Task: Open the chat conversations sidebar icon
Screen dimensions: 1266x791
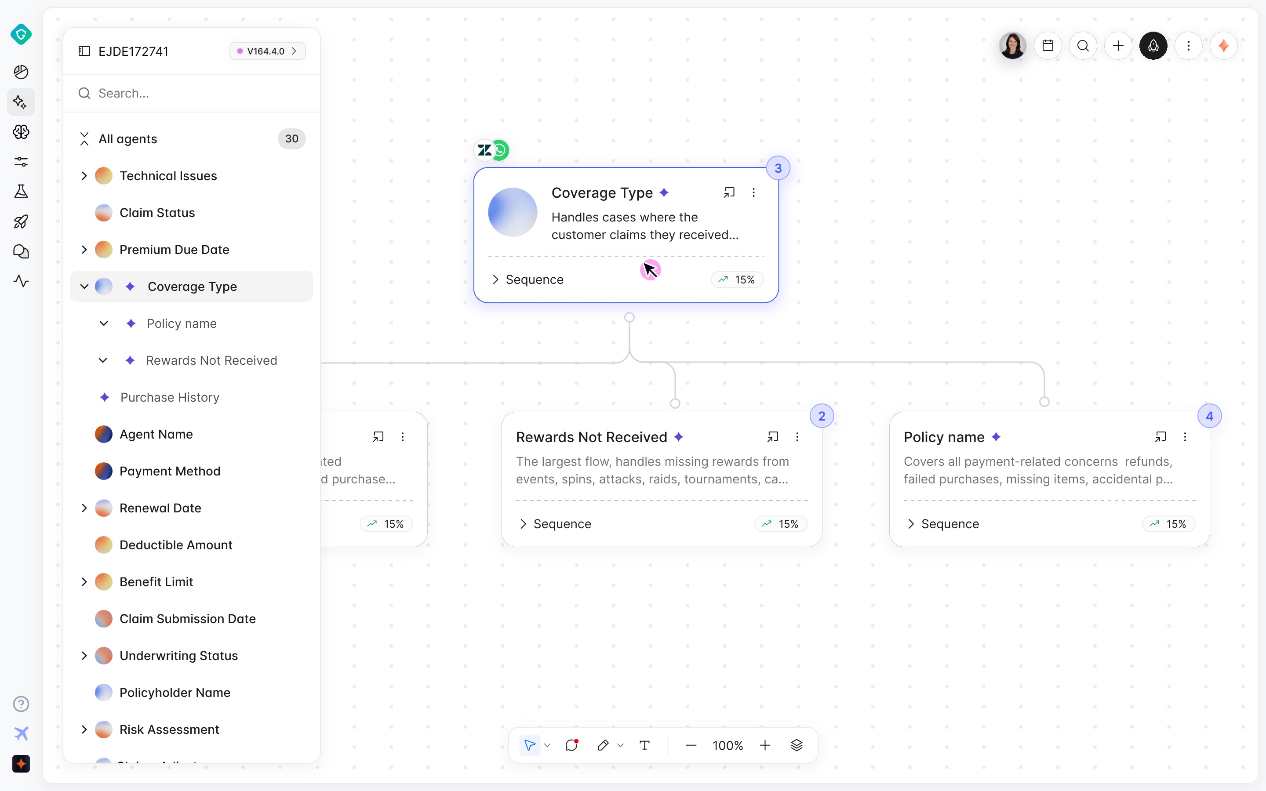Action: 21,252
